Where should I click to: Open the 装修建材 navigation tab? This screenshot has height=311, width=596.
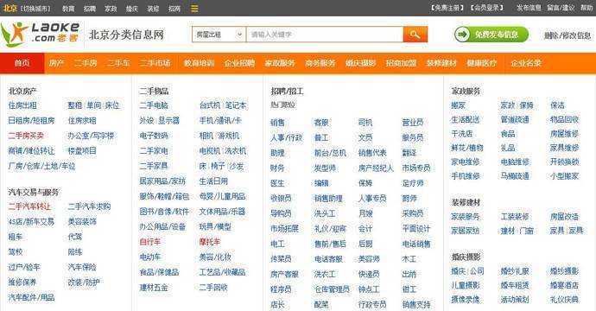(x=441, y=63)
